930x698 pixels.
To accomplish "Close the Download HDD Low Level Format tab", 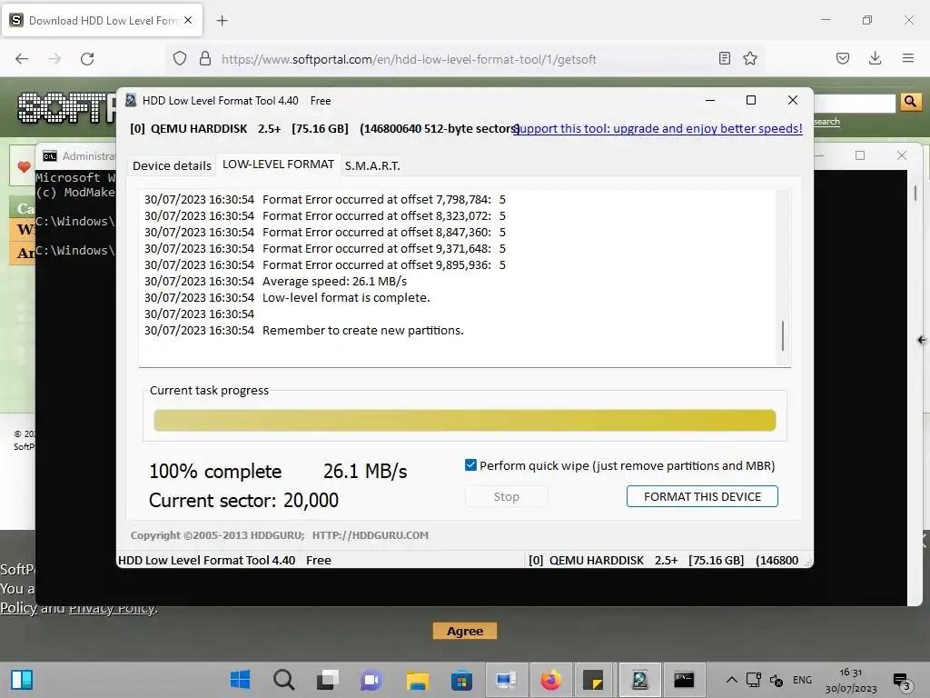I will (188, 20).
